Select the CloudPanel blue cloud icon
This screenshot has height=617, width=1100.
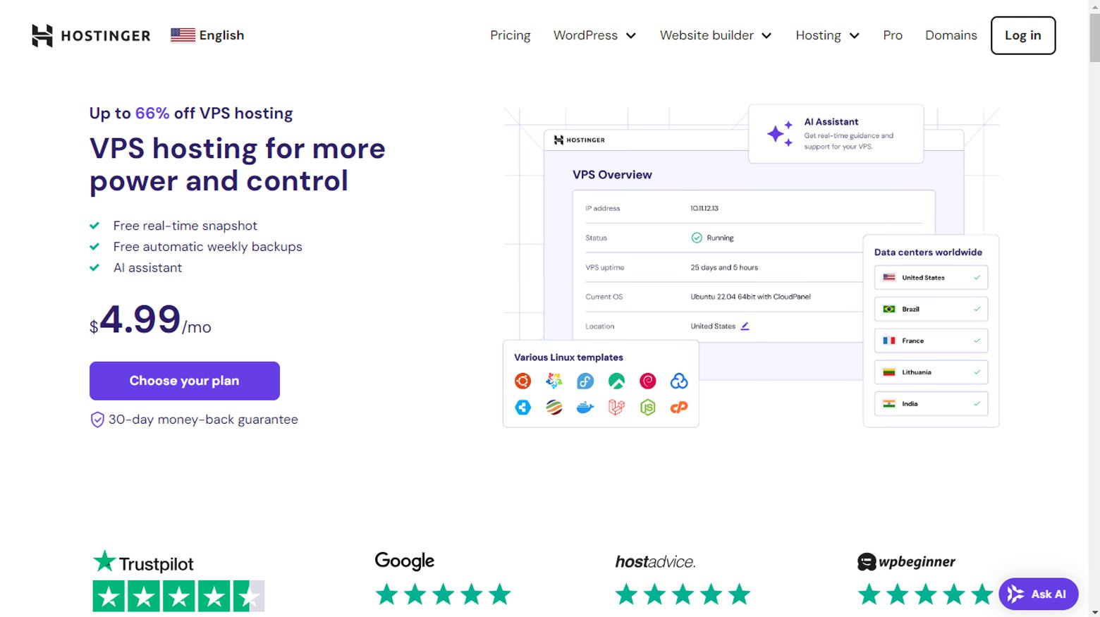pos(679,381)
